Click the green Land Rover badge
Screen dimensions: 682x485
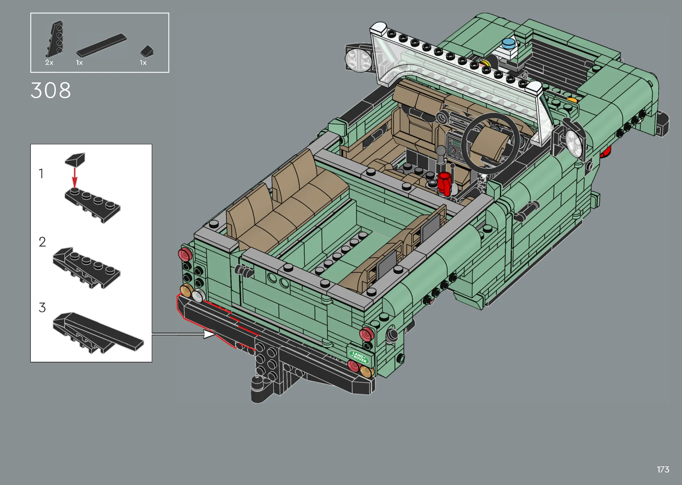tap(359, 357)
